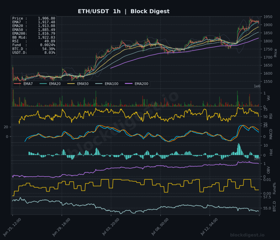This screenshot has width=280, height=240.
Task: Click the Jul 03, 20:00 date label
Action: [x=110, y=227]
